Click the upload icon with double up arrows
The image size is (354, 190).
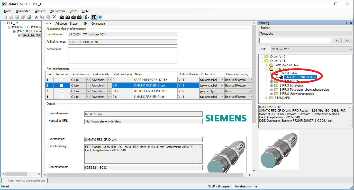point(80,17)
